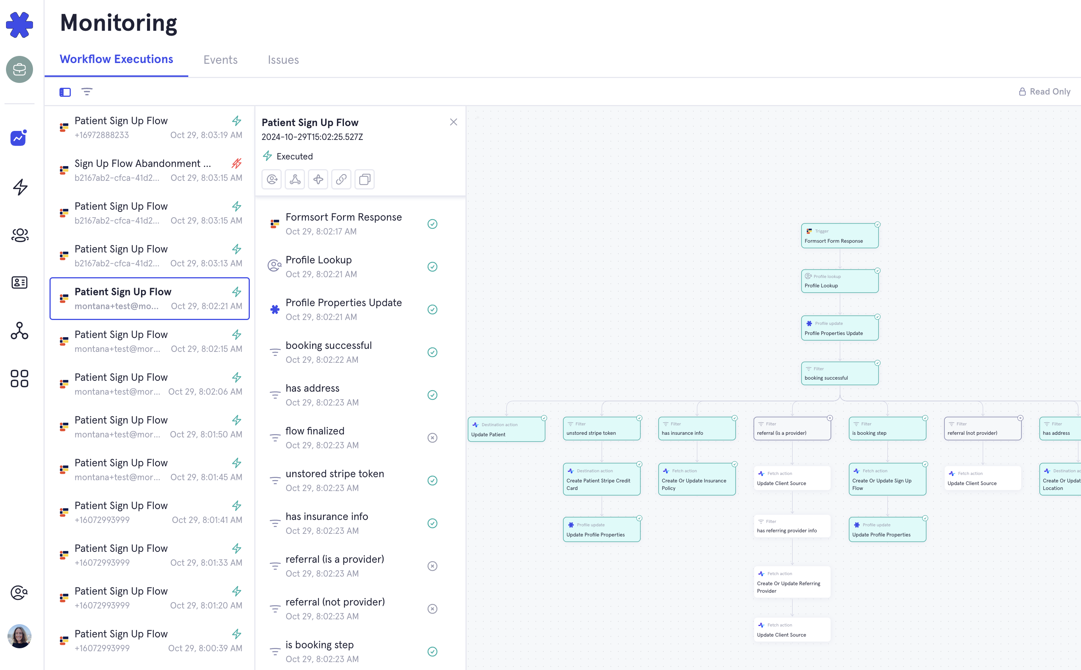
Task: Click the red failed bolt icon on Abandonment row
Action: (237, 163)
